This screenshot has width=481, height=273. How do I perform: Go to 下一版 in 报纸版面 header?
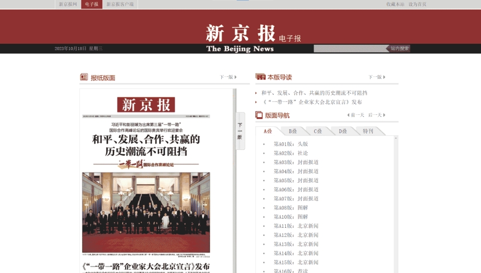click(228, 77)
